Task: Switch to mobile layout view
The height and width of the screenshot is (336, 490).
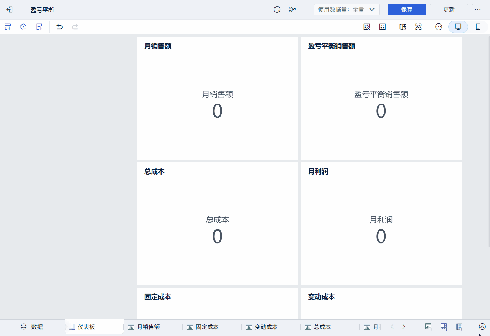Action: coord(478,27)
